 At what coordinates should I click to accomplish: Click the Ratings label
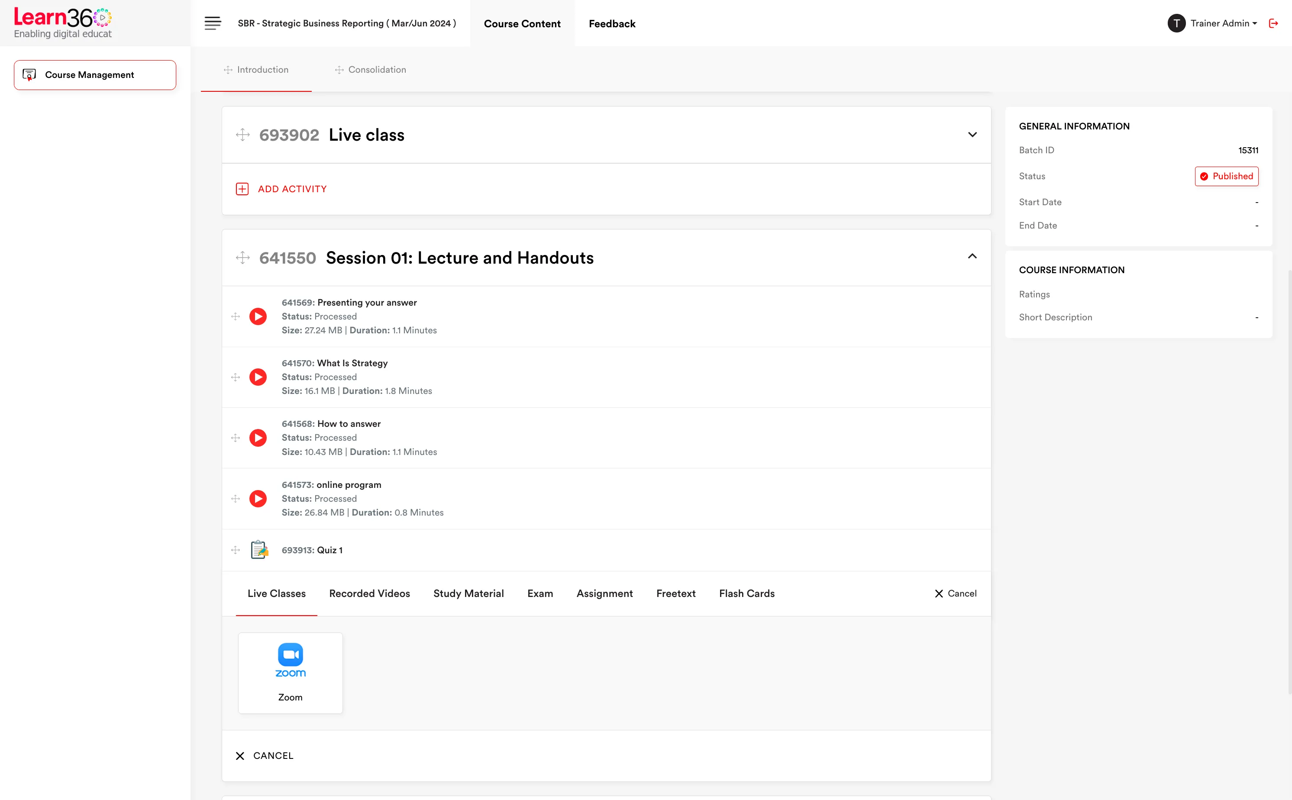point(1034,295)
